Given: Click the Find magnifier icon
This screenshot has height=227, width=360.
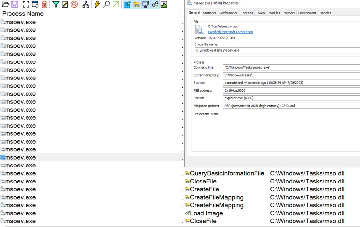Looking at the screenshot, I should pos(106,4).
